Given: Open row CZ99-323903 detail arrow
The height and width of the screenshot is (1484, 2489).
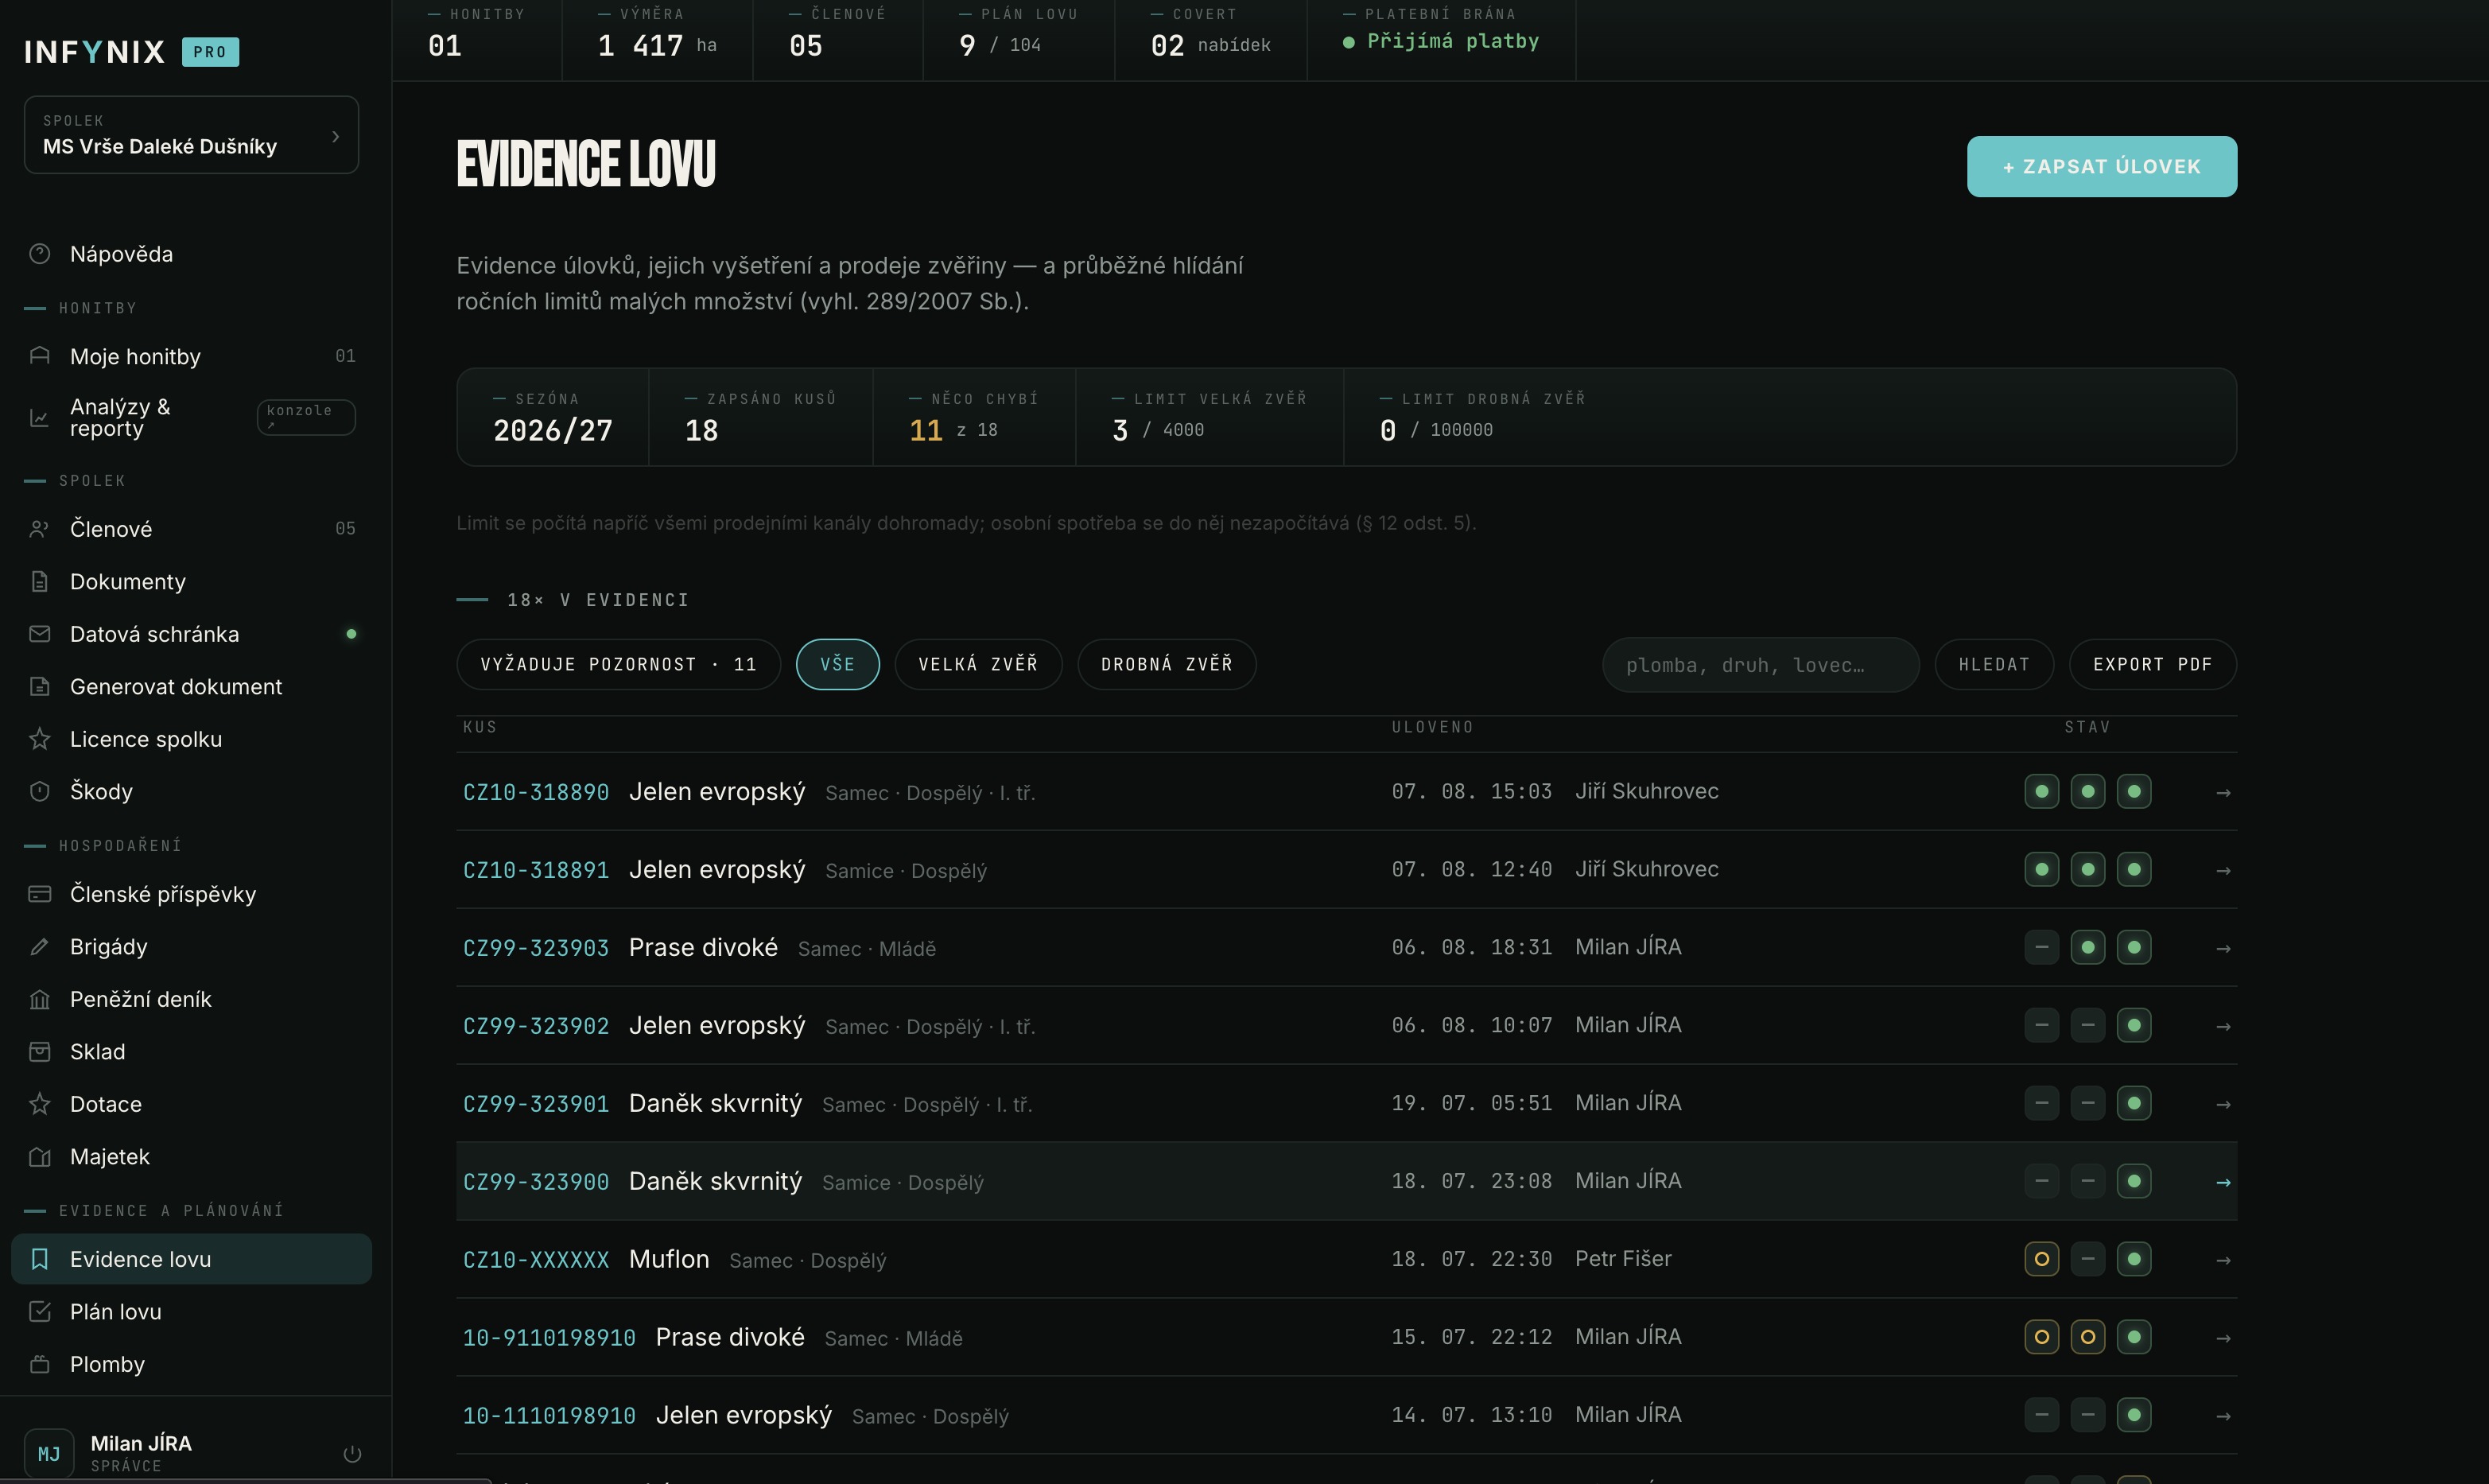Looking at the screenshot, I should point(2223,948).
